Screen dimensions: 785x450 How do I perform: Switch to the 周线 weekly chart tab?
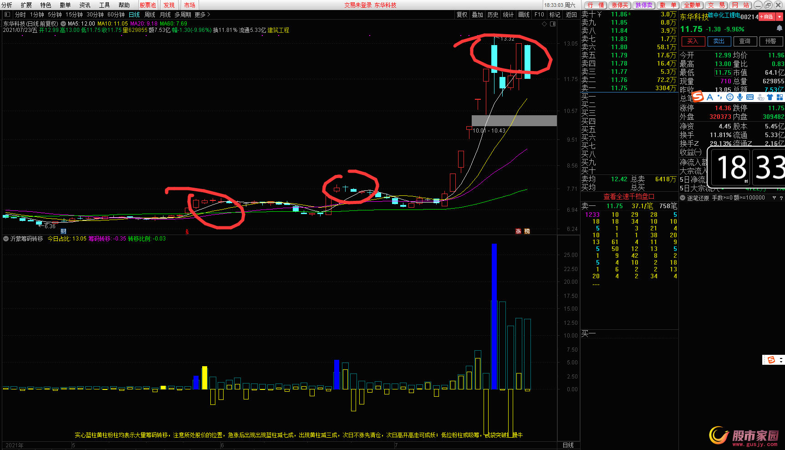click(x=150, y=15)
